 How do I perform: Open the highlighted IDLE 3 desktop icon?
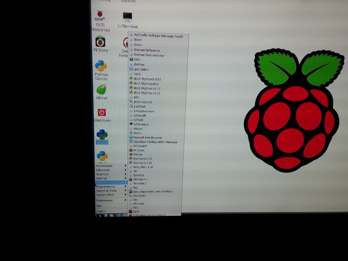tap(102, 137)
